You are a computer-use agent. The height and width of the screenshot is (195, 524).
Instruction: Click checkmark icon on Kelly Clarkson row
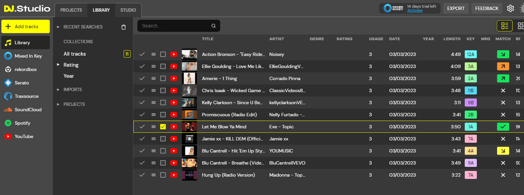pos(142,102)
